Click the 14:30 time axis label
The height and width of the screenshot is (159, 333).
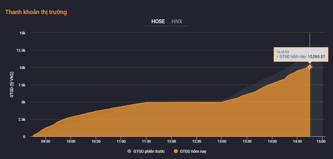(297, 141)
